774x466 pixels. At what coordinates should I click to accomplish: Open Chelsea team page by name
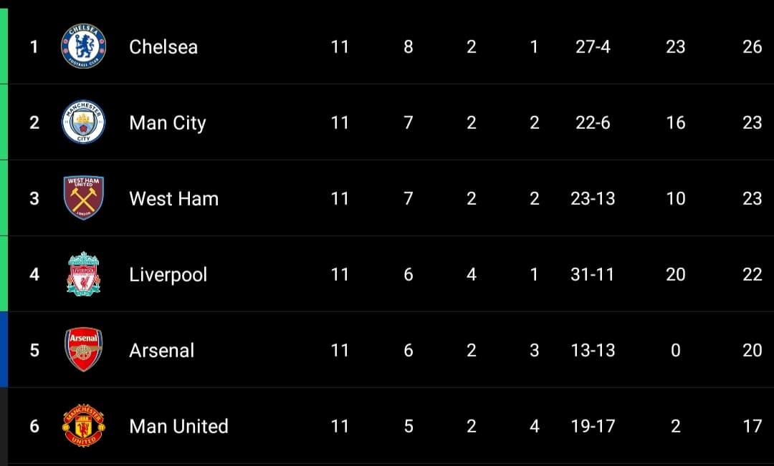click(163, 47)
